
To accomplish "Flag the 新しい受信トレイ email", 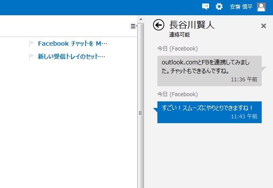I will coord(31,56).
